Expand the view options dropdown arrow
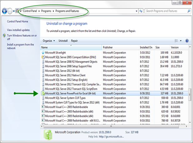Image resolution: width=193 pixels, height=143 pixels. click(181, 41)
